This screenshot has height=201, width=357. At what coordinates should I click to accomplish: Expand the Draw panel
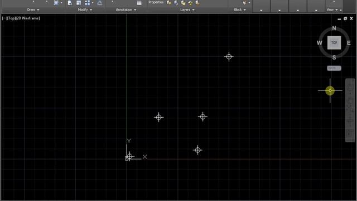pos(33,9)
